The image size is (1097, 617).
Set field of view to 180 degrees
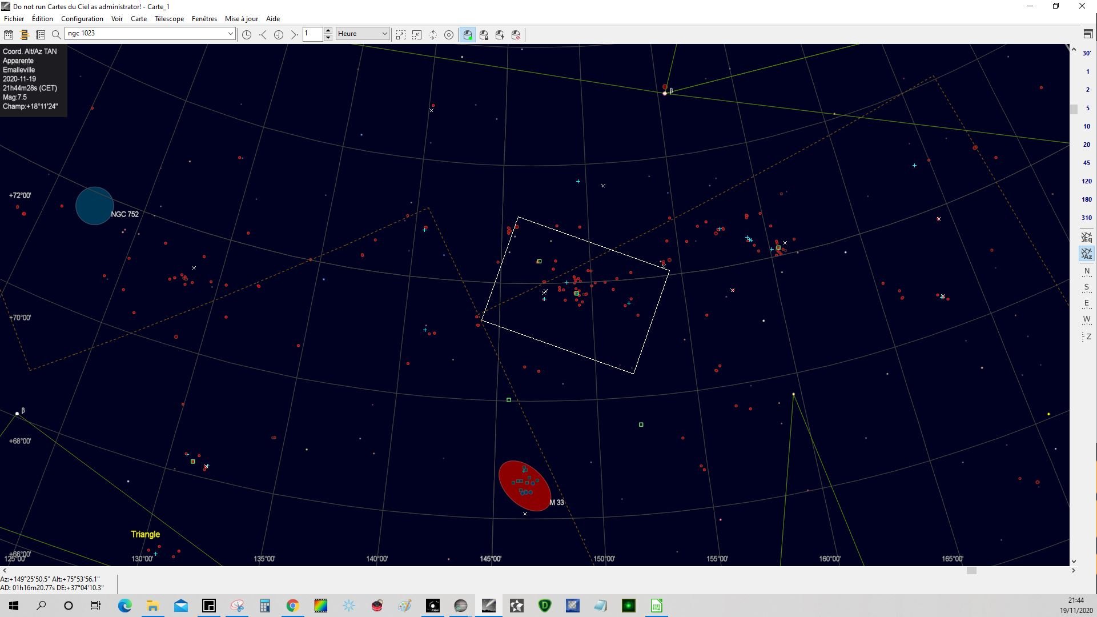1087,199
